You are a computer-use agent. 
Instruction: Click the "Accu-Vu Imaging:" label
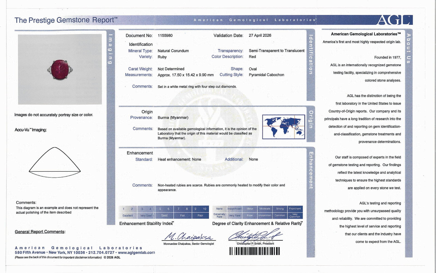tap(31, 130)
